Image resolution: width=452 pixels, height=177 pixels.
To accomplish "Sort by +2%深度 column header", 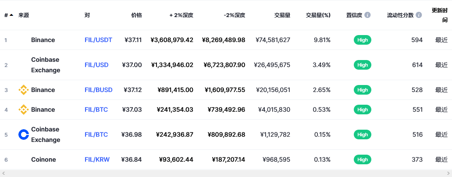I will [182, 15].
